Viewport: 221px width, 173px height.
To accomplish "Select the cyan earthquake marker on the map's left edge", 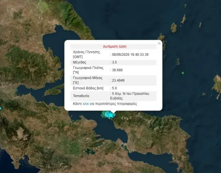I will pyautogui.click(x=0, y=108).
